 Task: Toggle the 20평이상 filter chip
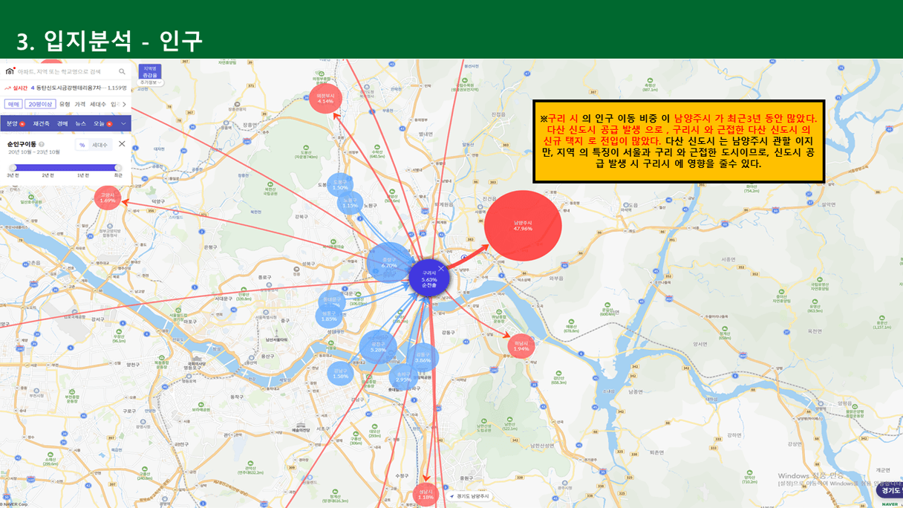(x=40, y=104)
